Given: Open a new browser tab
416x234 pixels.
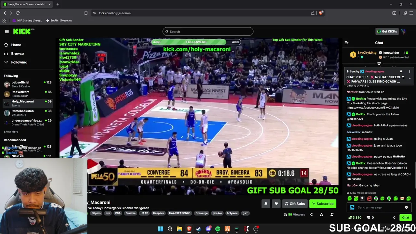Looking at the screenshot, I should tap(58, 4).
